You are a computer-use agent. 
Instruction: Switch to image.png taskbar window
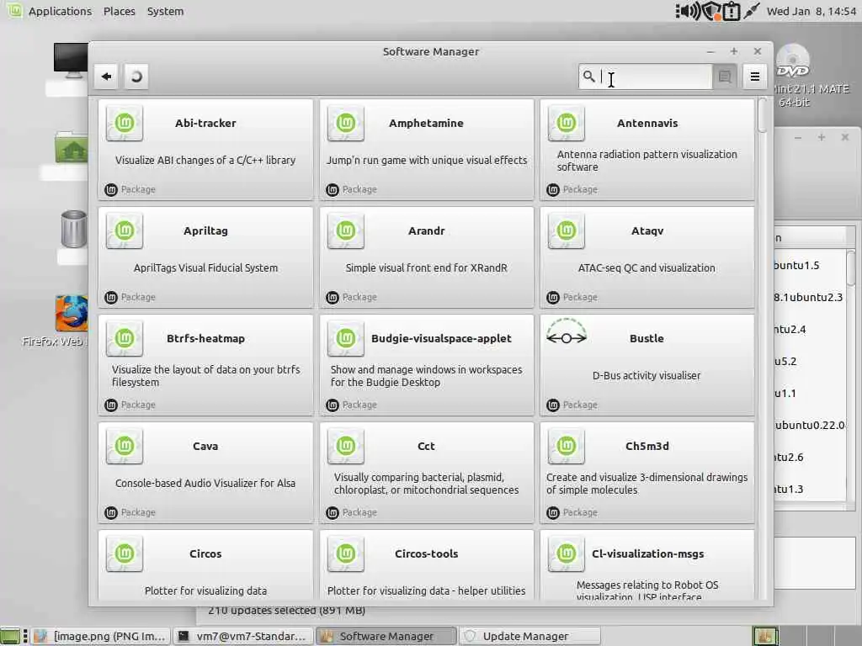coord(101,636)
